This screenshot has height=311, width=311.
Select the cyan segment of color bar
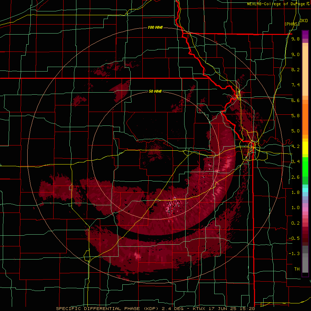305,190
